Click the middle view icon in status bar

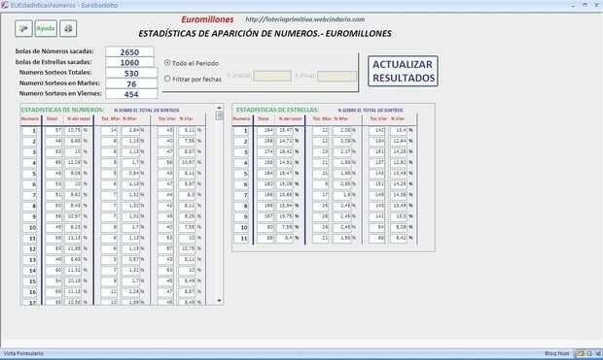589,353
